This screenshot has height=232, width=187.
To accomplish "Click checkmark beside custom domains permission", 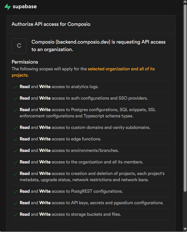I will click(x=15, y=128).
